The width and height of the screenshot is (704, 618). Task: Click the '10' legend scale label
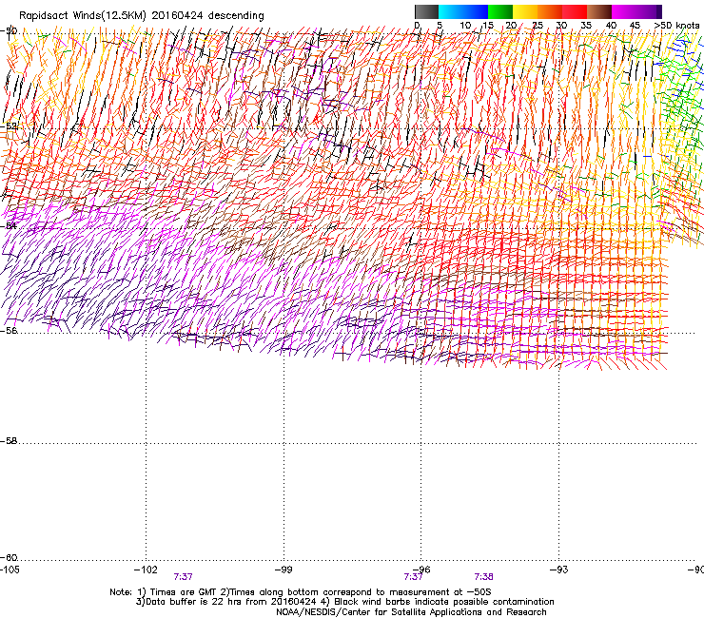point(465,26)
